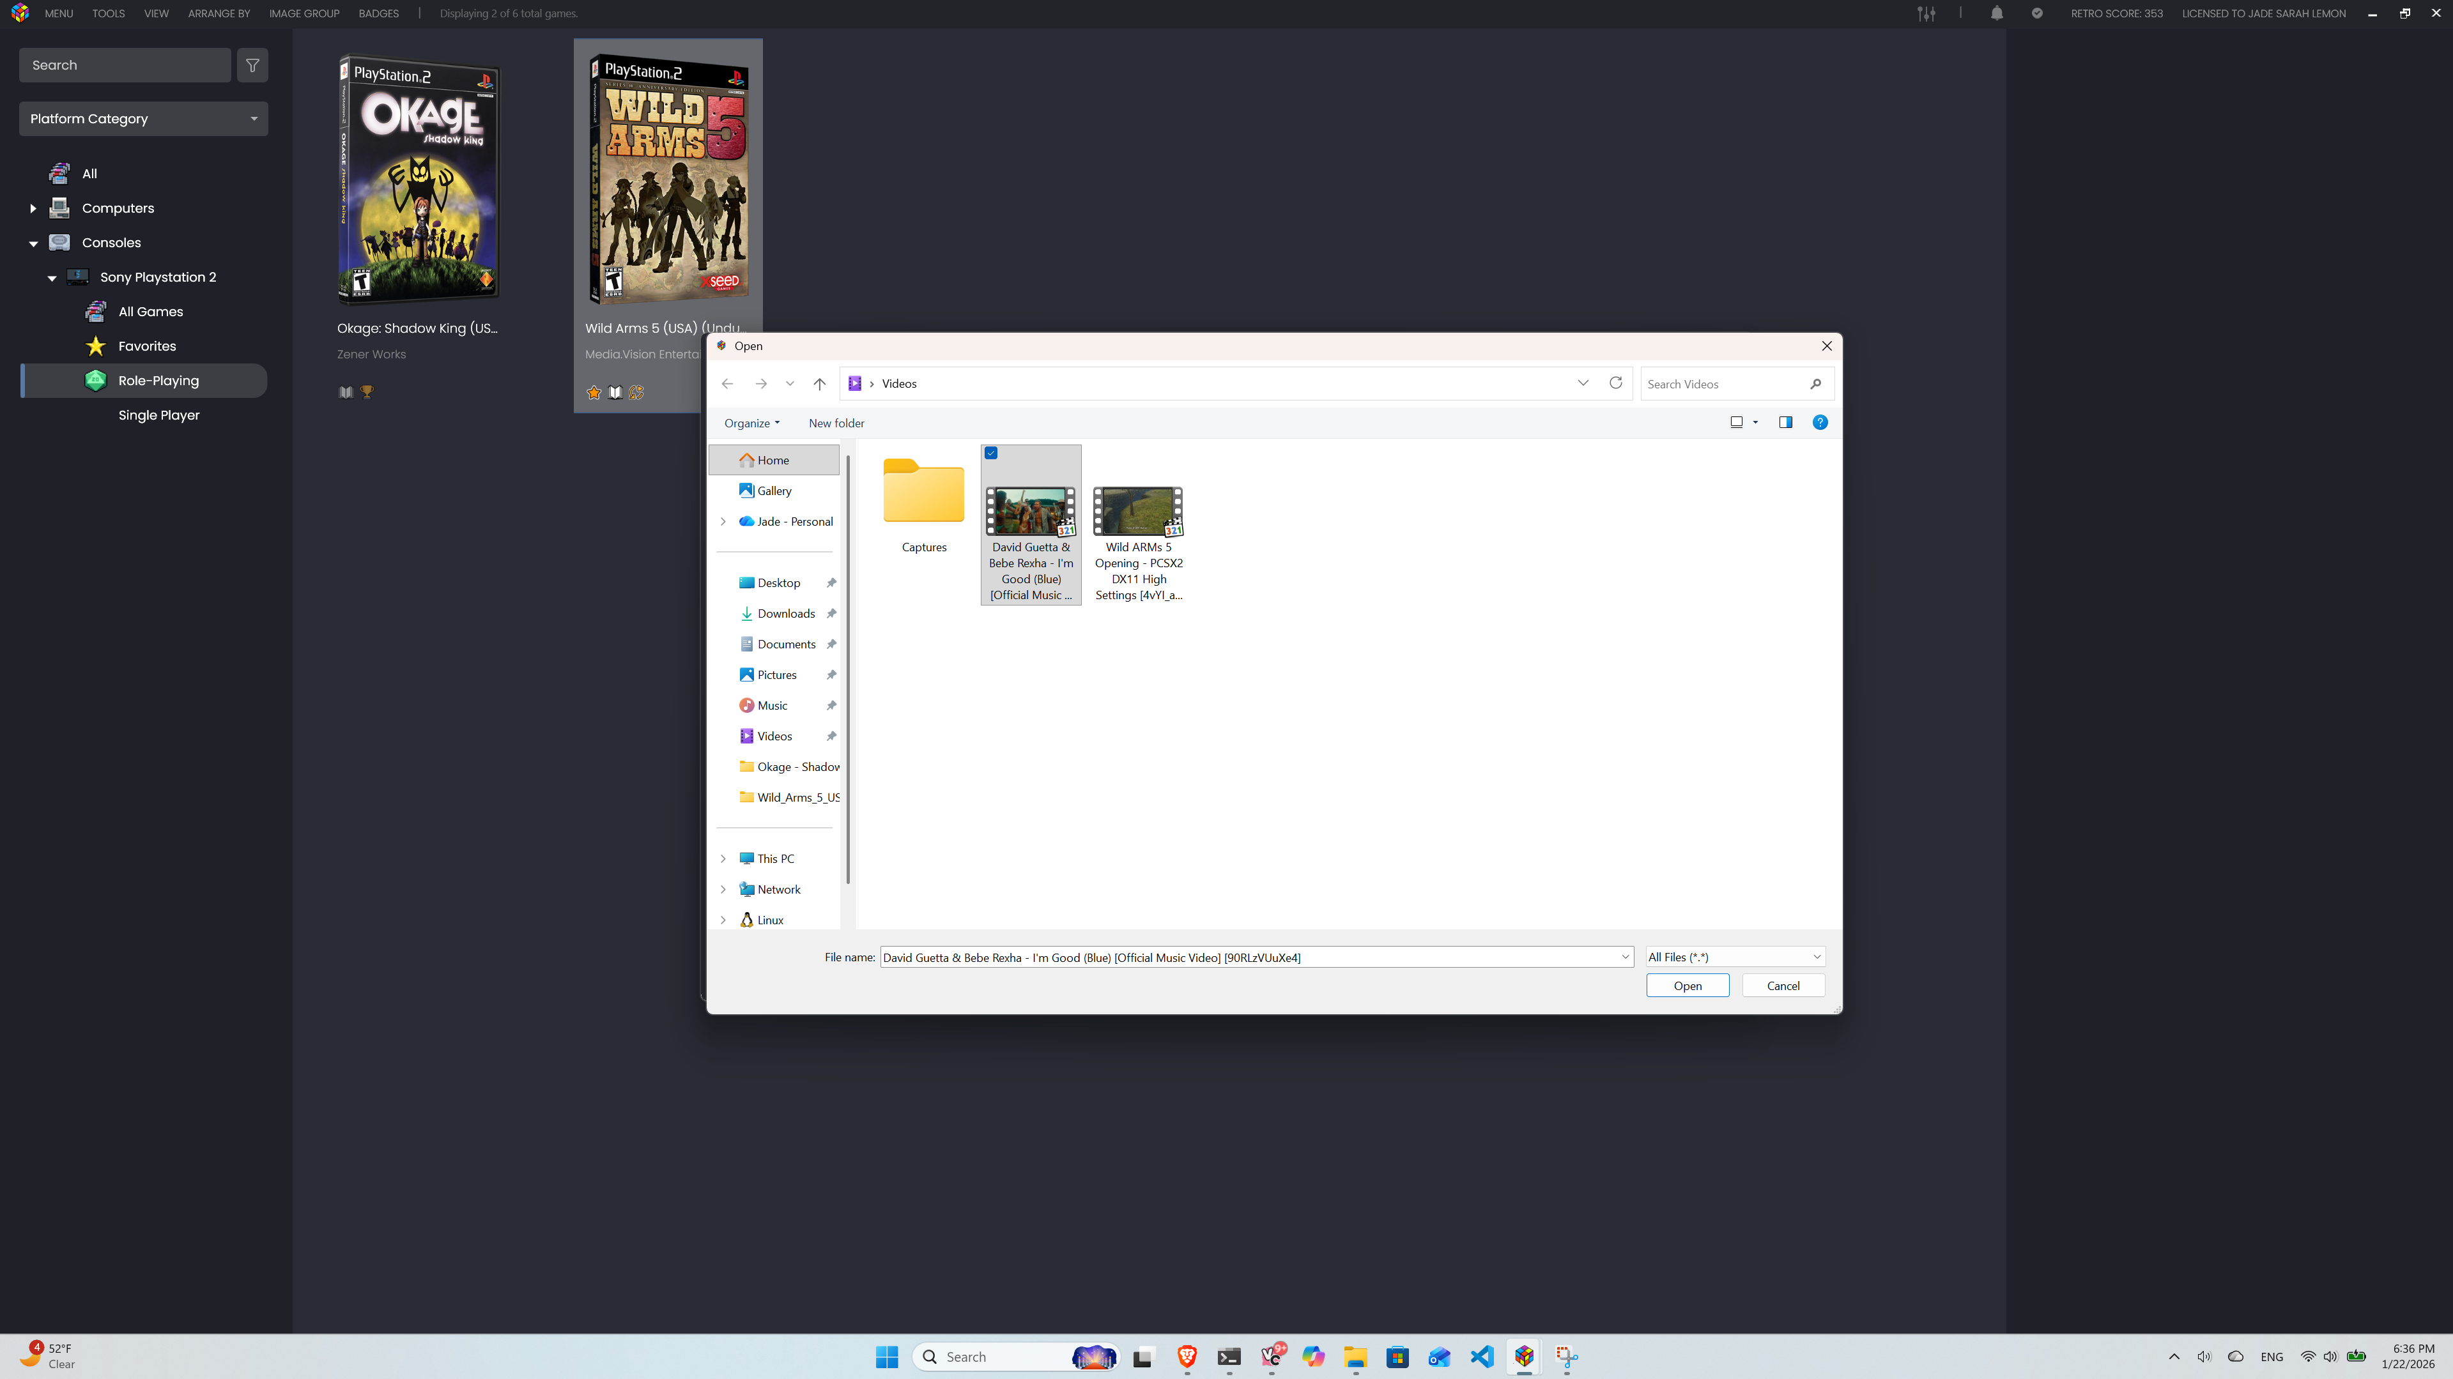Click the refresh icon in Open dialog
The image size is (2453, 1379).
pos(1616,383)
